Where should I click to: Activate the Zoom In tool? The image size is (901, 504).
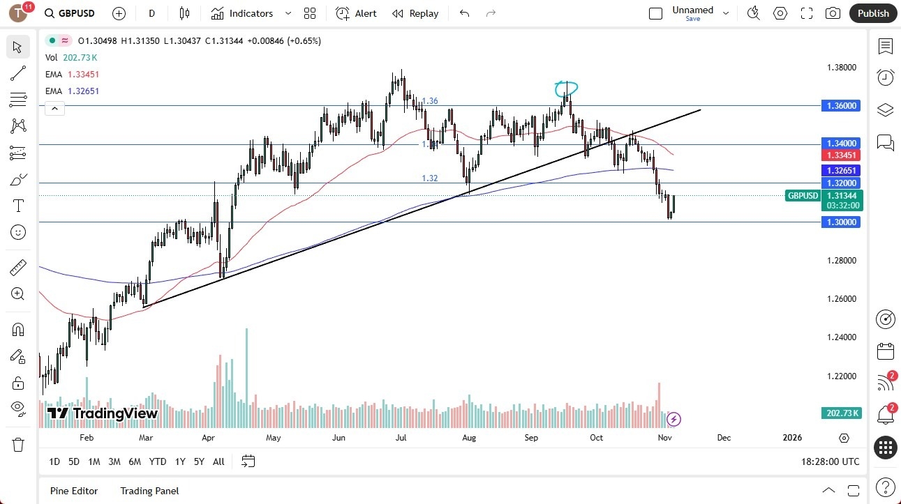click(18, 293)
